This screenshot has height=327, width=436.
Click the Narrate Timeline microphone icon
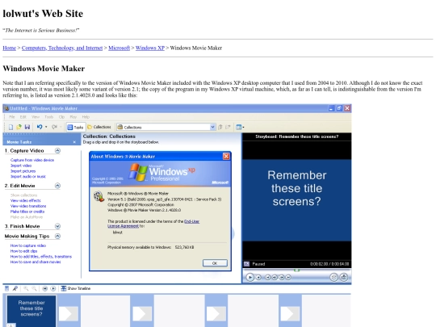[15, 288]
